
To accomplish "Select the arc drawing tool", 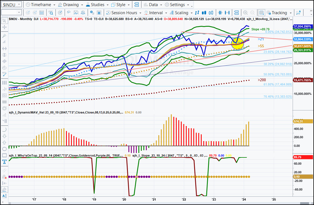I will point(4,130).
